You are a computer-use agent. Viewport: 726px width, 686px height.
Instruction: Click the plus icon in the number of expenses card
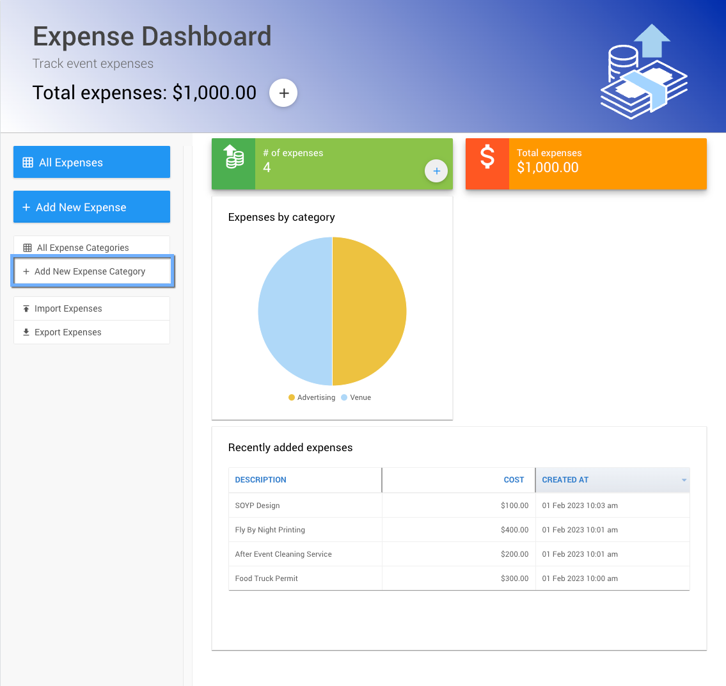pos(436,171)
